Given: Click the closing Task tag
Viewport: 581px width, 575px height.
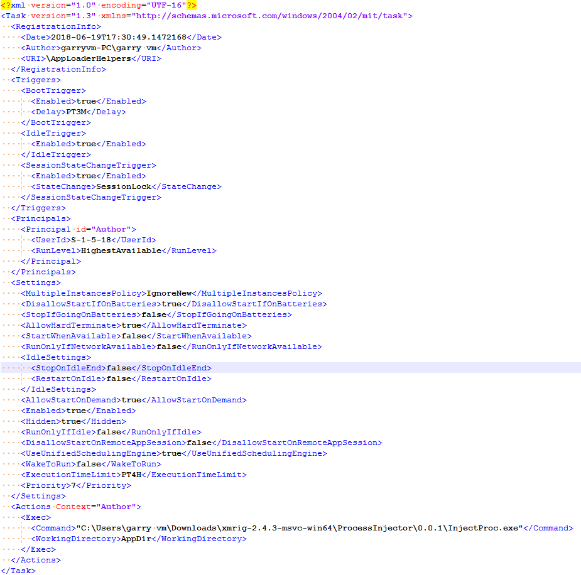Looking at the screenshot, I should tap(18, 571).
